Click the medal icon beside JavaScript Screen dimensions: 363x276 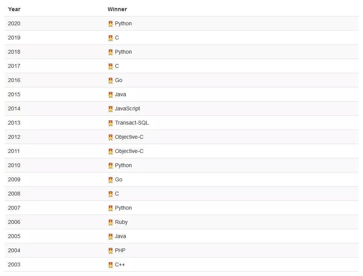point(110,109)
